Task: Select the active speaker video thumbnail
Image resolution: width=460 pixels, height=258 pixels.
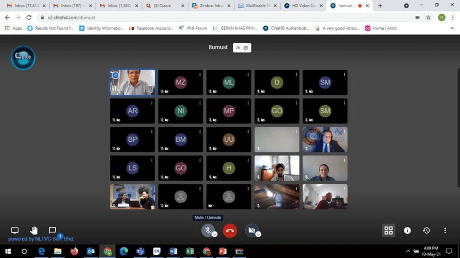Action: pos(132,82)
